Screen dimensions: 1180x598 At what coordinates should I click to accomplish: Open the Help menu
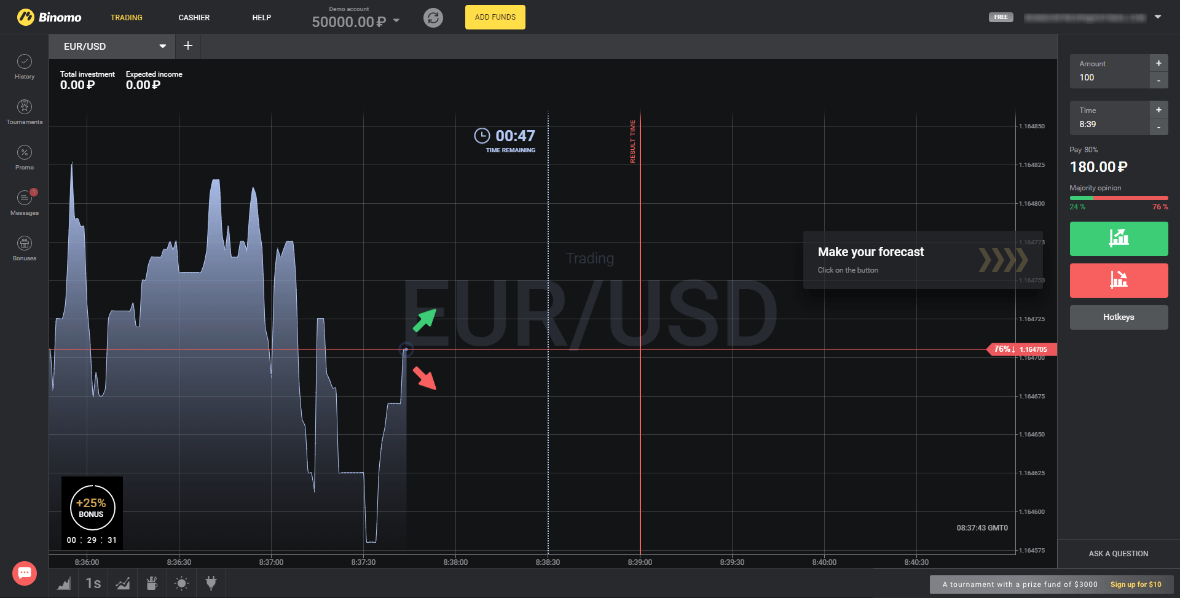tap(261, 18)
